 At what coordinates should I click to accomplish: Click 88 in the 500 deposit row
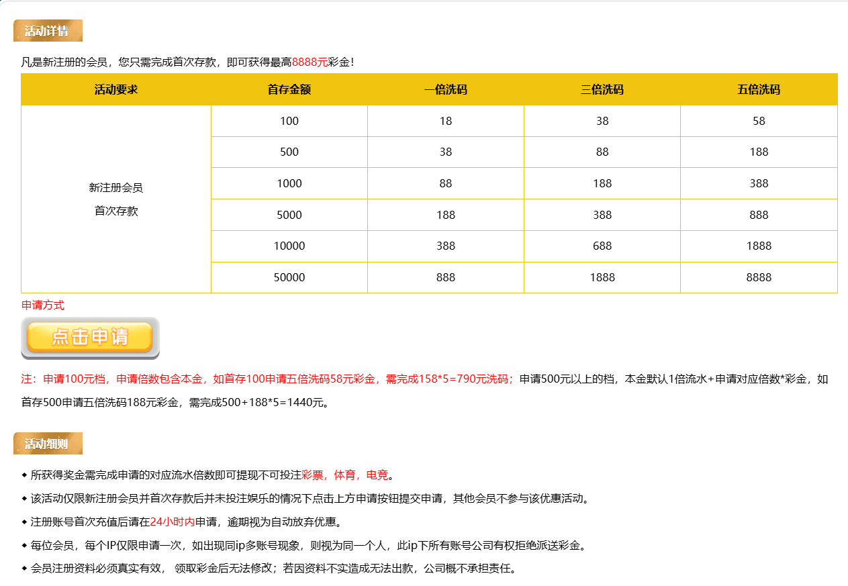tap(602, 152)
